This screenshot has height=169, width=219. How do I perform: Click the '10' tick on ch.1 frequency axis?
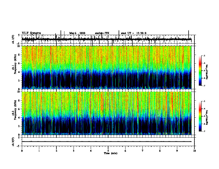(18, 46)
